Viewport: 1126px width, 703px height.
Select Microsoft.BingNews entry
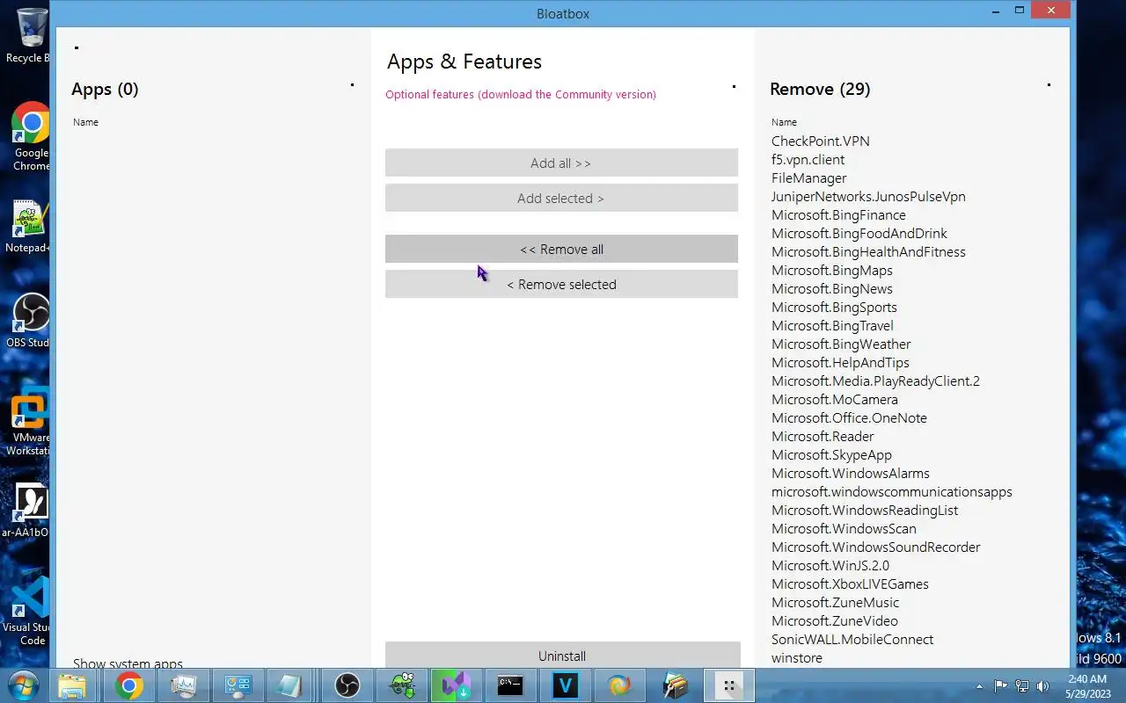tap(832, 288)
